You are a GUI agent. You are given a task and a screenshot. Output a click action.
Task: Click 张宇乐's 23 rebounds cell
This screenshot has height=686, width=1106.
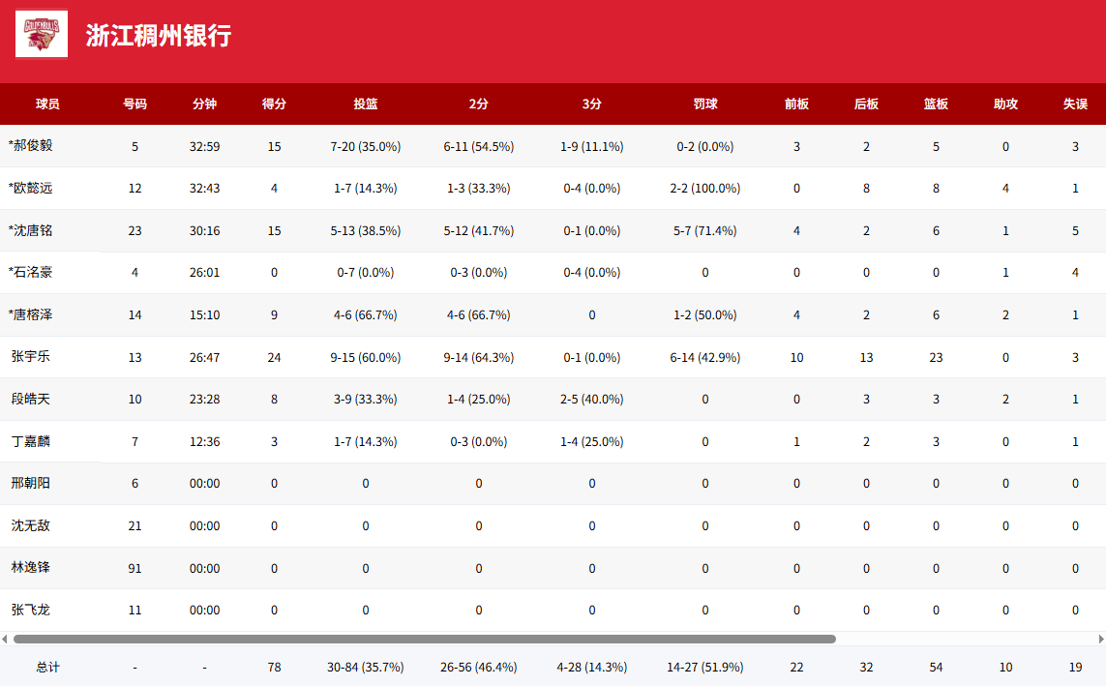[936, 357]
